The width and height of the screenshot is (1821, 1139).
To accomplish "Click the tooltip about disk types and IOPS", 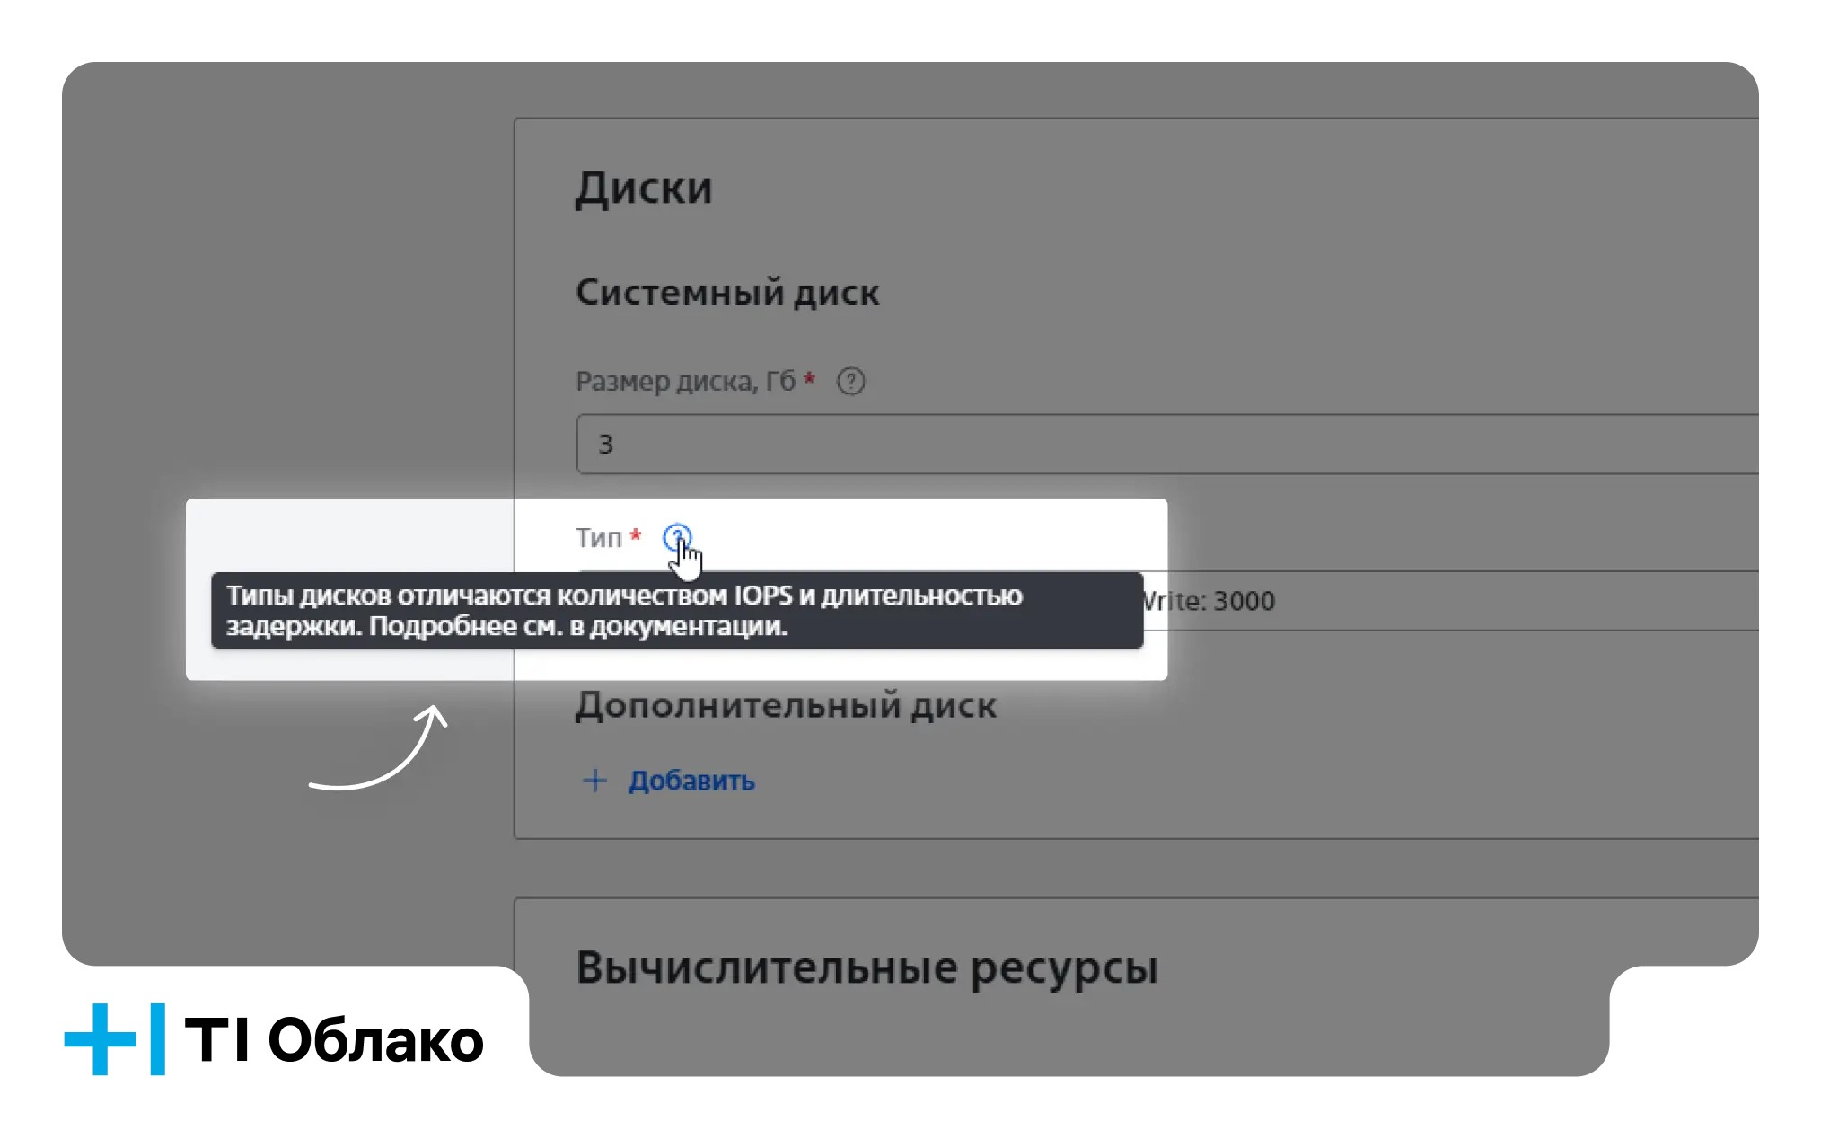I will (677, 611).
